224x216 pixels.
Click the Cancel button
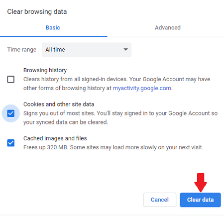tap(160, 200)
